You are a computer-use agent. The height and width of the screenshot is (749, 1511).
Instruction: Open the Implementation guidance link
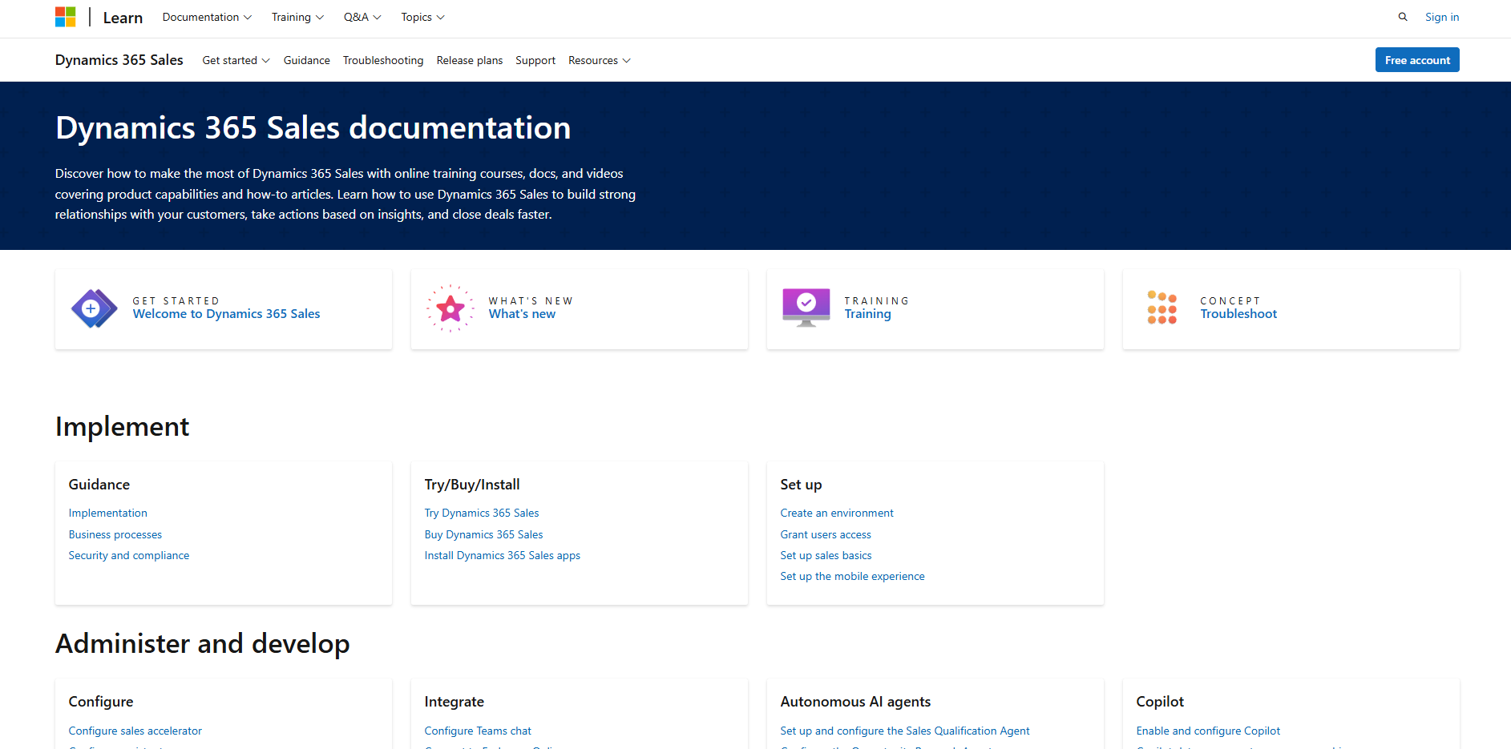pos(108,513)
